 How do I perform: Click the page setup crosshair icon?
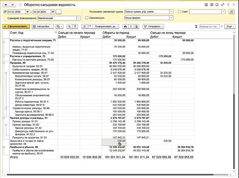coord(131,27)
